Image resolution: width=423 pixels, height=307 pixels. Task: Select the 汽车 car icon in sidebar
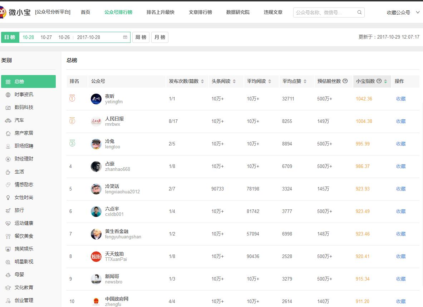pos(8,120)
